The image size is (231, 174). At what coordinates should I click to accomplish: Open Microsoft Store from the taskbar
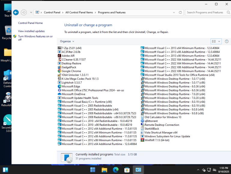tap(127, 170)
